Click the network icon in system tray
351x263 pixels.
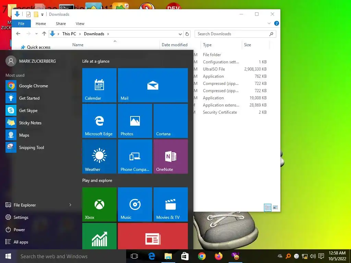(x=305, y=256)
